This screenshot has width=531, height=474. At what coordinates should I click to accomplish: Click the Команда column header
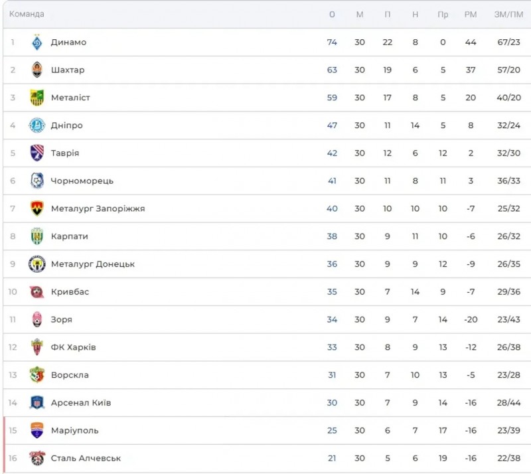27,14
